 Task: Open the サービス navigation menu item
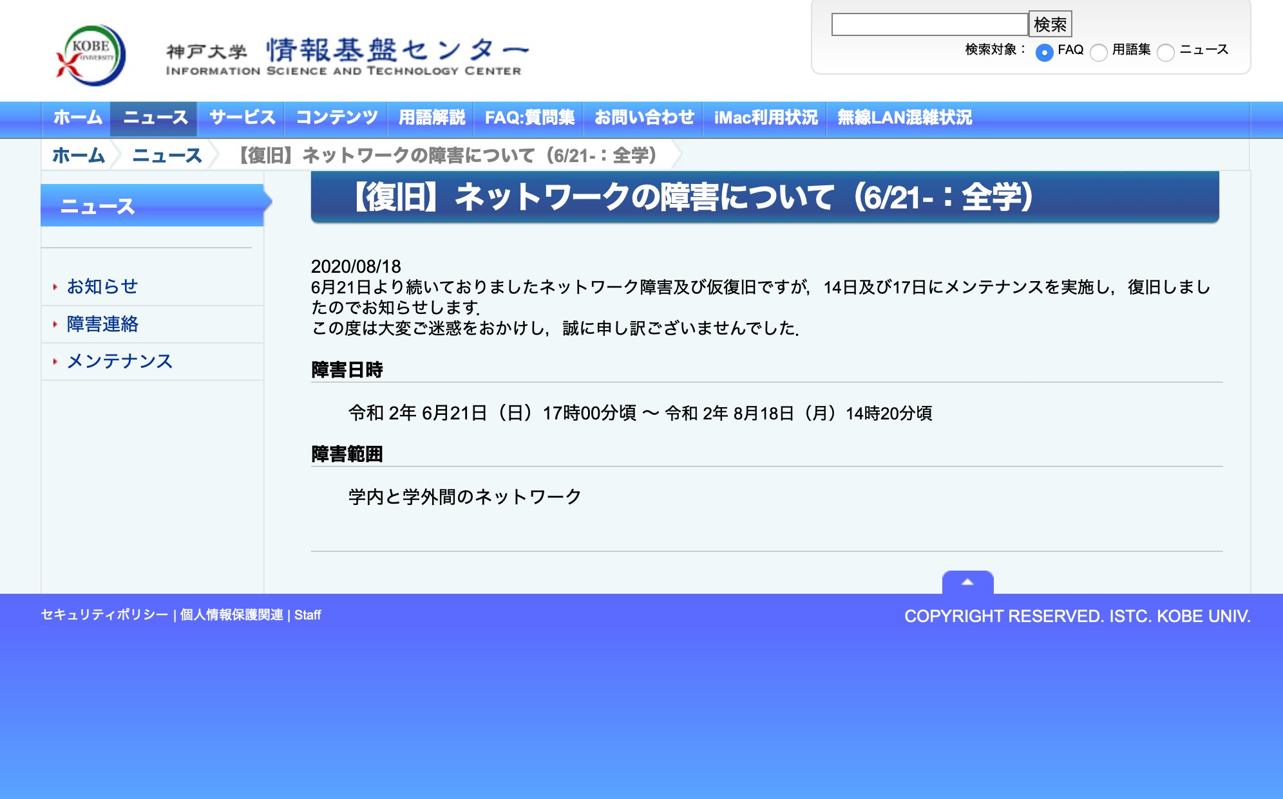[242, 118]
